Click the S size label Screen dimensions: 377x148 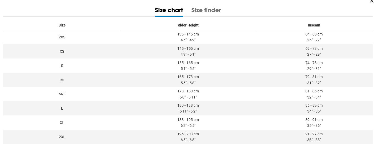(x=62, y=66)
